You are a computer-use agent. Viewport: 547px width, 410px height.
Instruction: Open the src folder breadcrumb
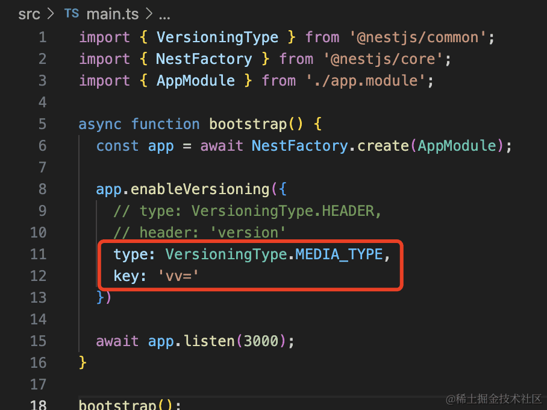click(29, 13)
